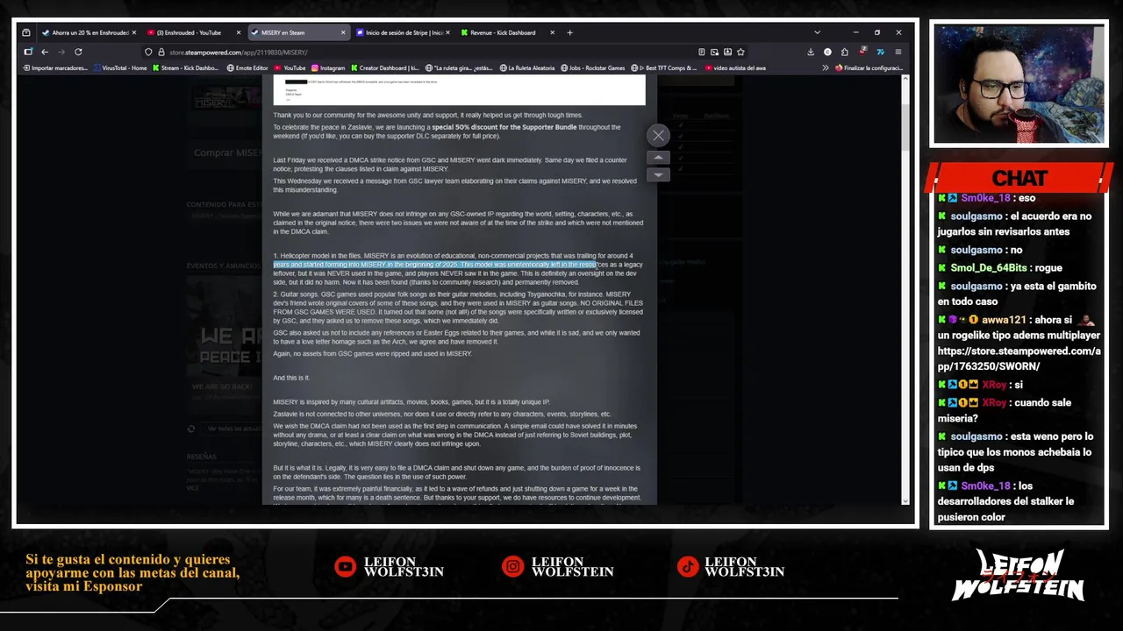The height and width of the screenshot is (631, 1123).
Task: Open 'Importar marcadores...' bookmark
Action: pyautogui.click(x=54, y=67)
